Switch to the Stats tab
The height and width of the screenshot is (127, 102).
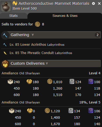[14, 16]
